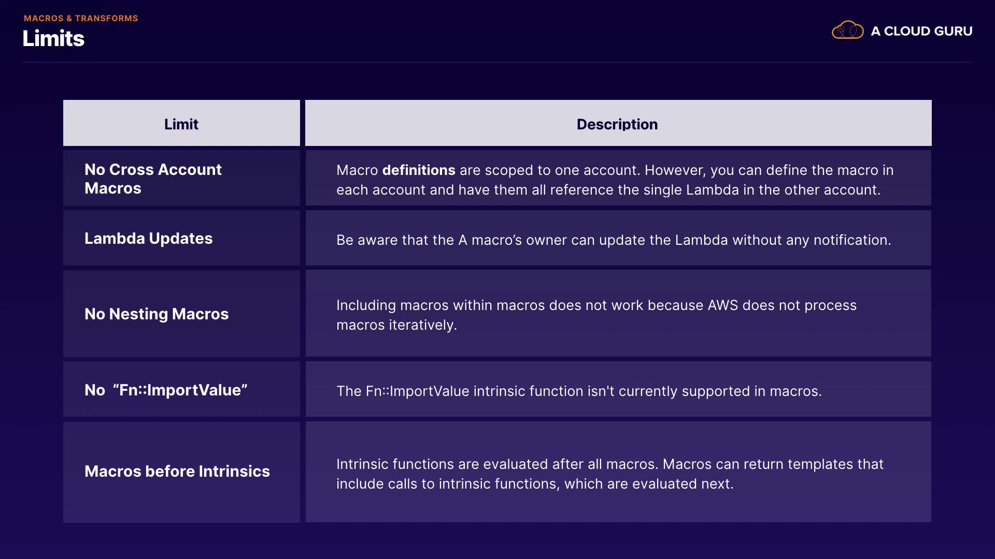Select the "Lambda Updates" row label

148,239
